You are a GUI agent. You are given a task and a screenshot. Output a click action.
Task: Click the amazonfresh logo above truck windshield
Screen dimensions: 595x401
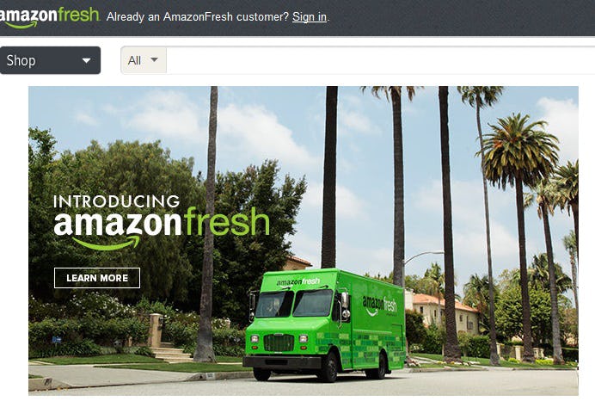point(298,282)
